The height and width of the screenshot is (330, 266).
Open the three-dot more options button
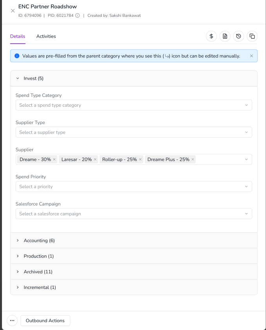pos(12,320)
